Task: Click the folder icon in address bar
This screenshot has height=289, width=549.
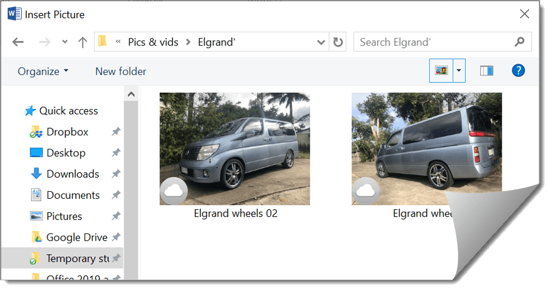Action: click(102, 41)
